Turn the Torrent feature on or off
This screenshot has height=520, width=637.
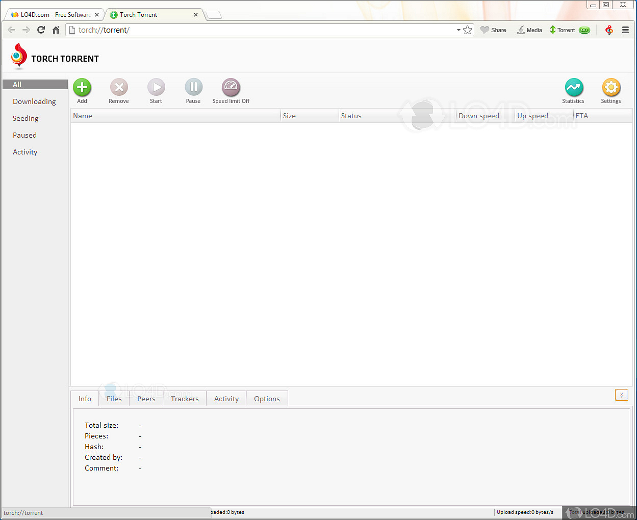point(584,30)
